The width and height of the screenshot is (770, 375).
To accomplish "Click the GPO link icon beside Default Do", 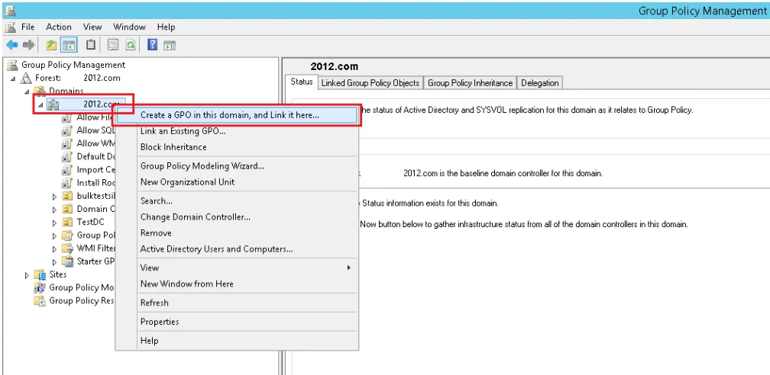I will pyautogui.click(x=66, y=156).
